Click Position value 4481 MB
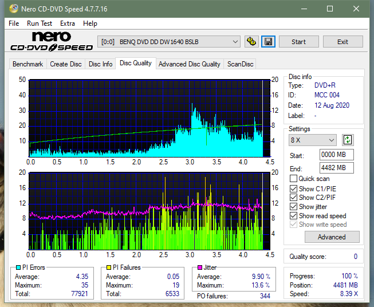The image size is (374, 307). tap(345, 285)
